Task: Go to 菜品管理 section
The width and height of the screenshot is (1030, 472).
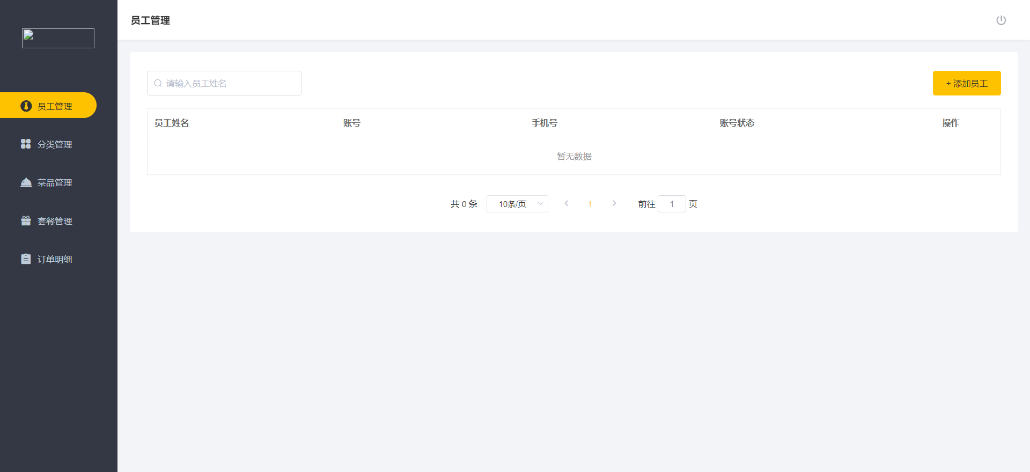Action: (48, 182)
